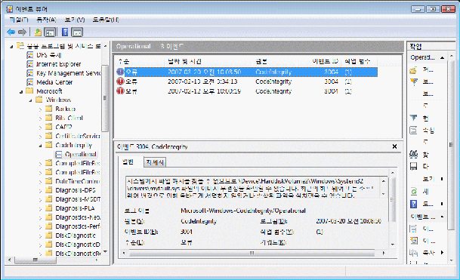Switch to the 일반 tab in event details
This screenshot has height=280, width=460.
pyautogui.click(x=128, y=162)
